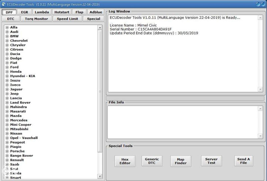Click Log Window scroll up arrow

(260, 18)
